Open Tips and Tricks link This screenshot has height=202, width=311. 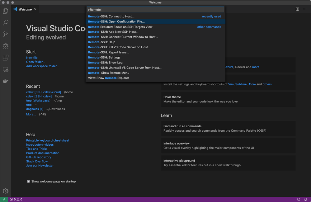(x=37, y=149)
